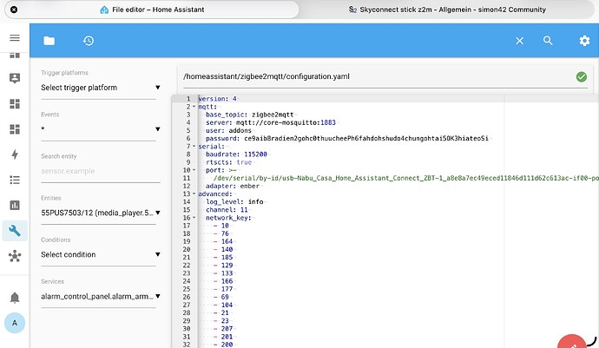Click on user: addons line
This screenshot has height=348, width=599.
click(x=228, y=130)
